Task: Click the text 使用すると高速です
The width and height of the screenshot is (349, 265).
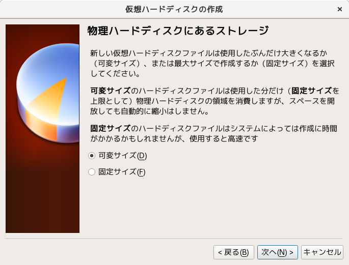Action: (x=224, y=139)
